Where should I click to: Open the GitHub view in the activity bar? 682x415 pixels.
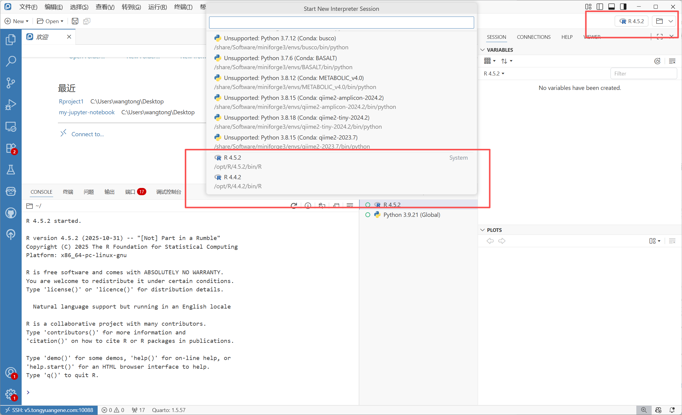pos(11,213)
